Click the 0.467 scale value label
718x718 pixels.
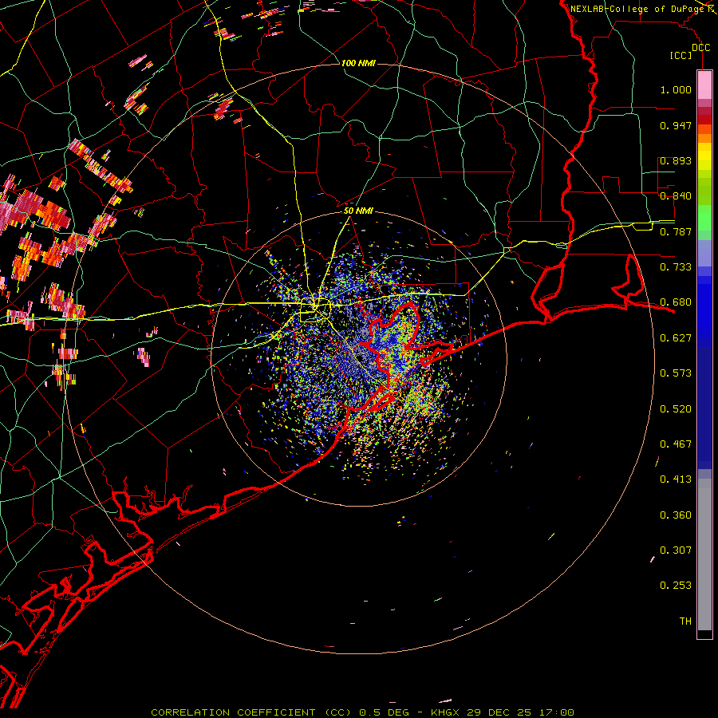click(676, 444)
